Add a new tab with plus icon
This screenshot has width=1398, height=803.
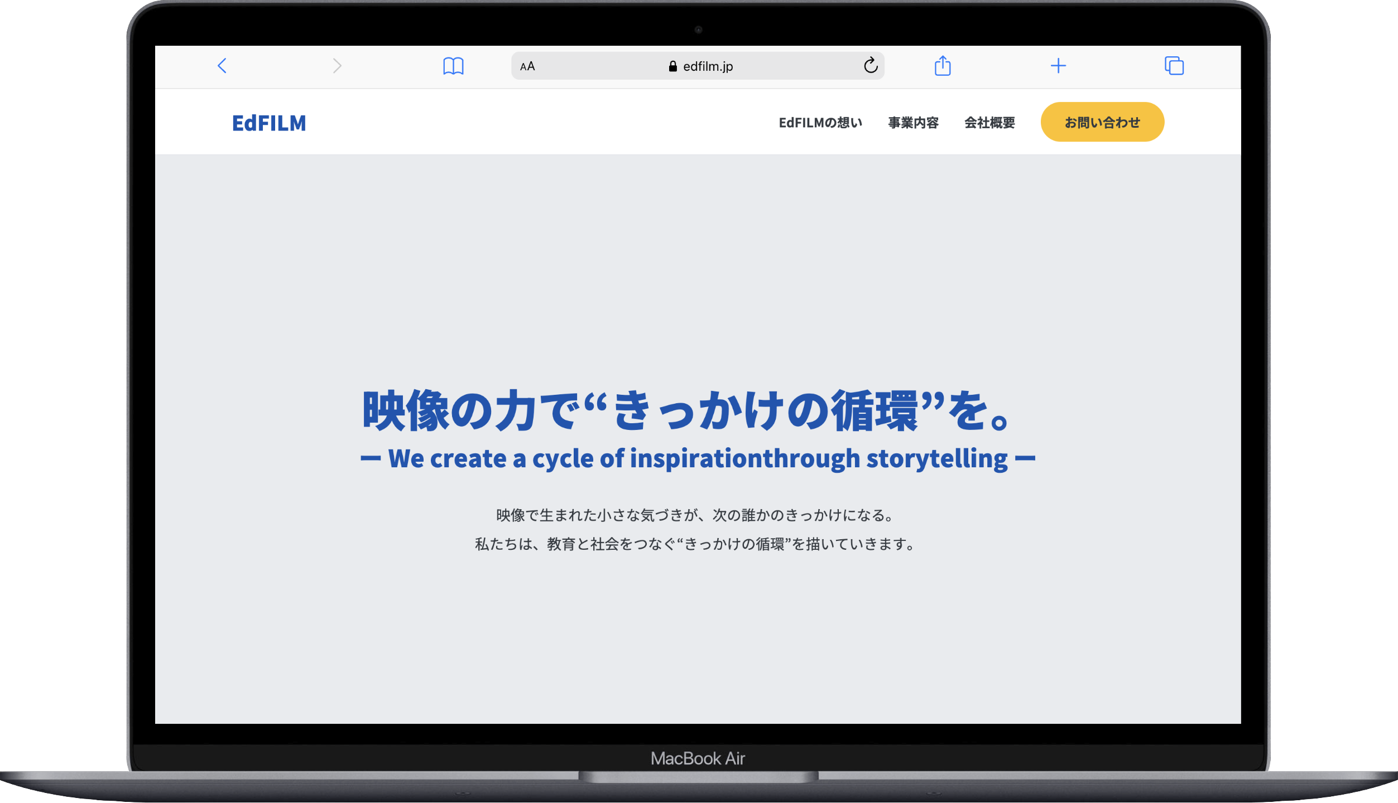pyautogui.click(x=1058, y=66)
